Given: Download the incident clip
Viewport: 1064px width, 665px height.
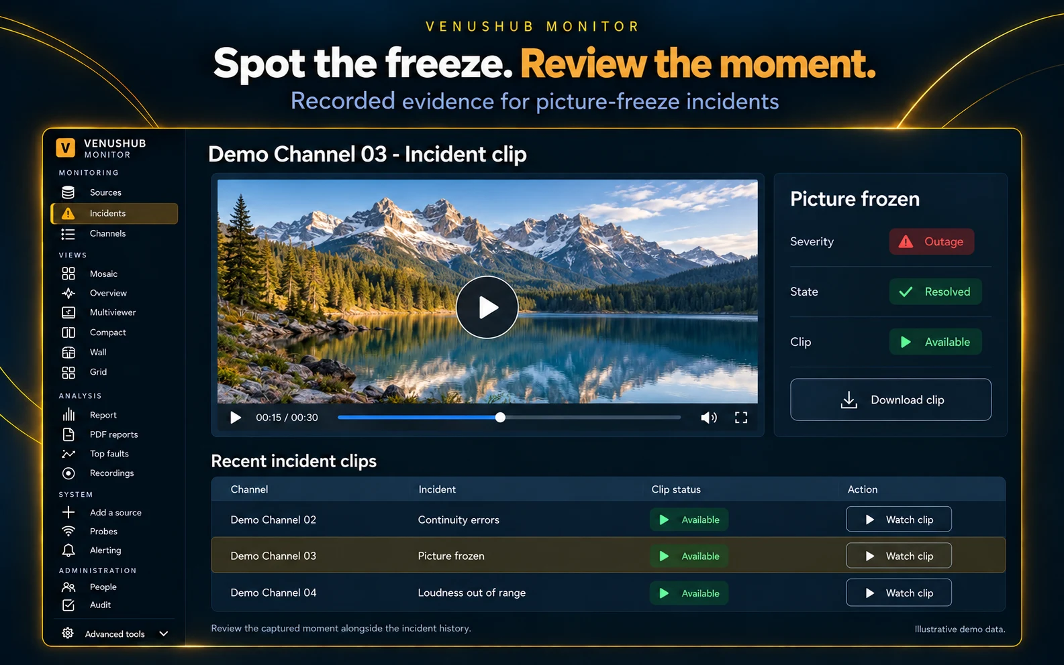Looking at the screenshot, I should click(x=891, y=400).
